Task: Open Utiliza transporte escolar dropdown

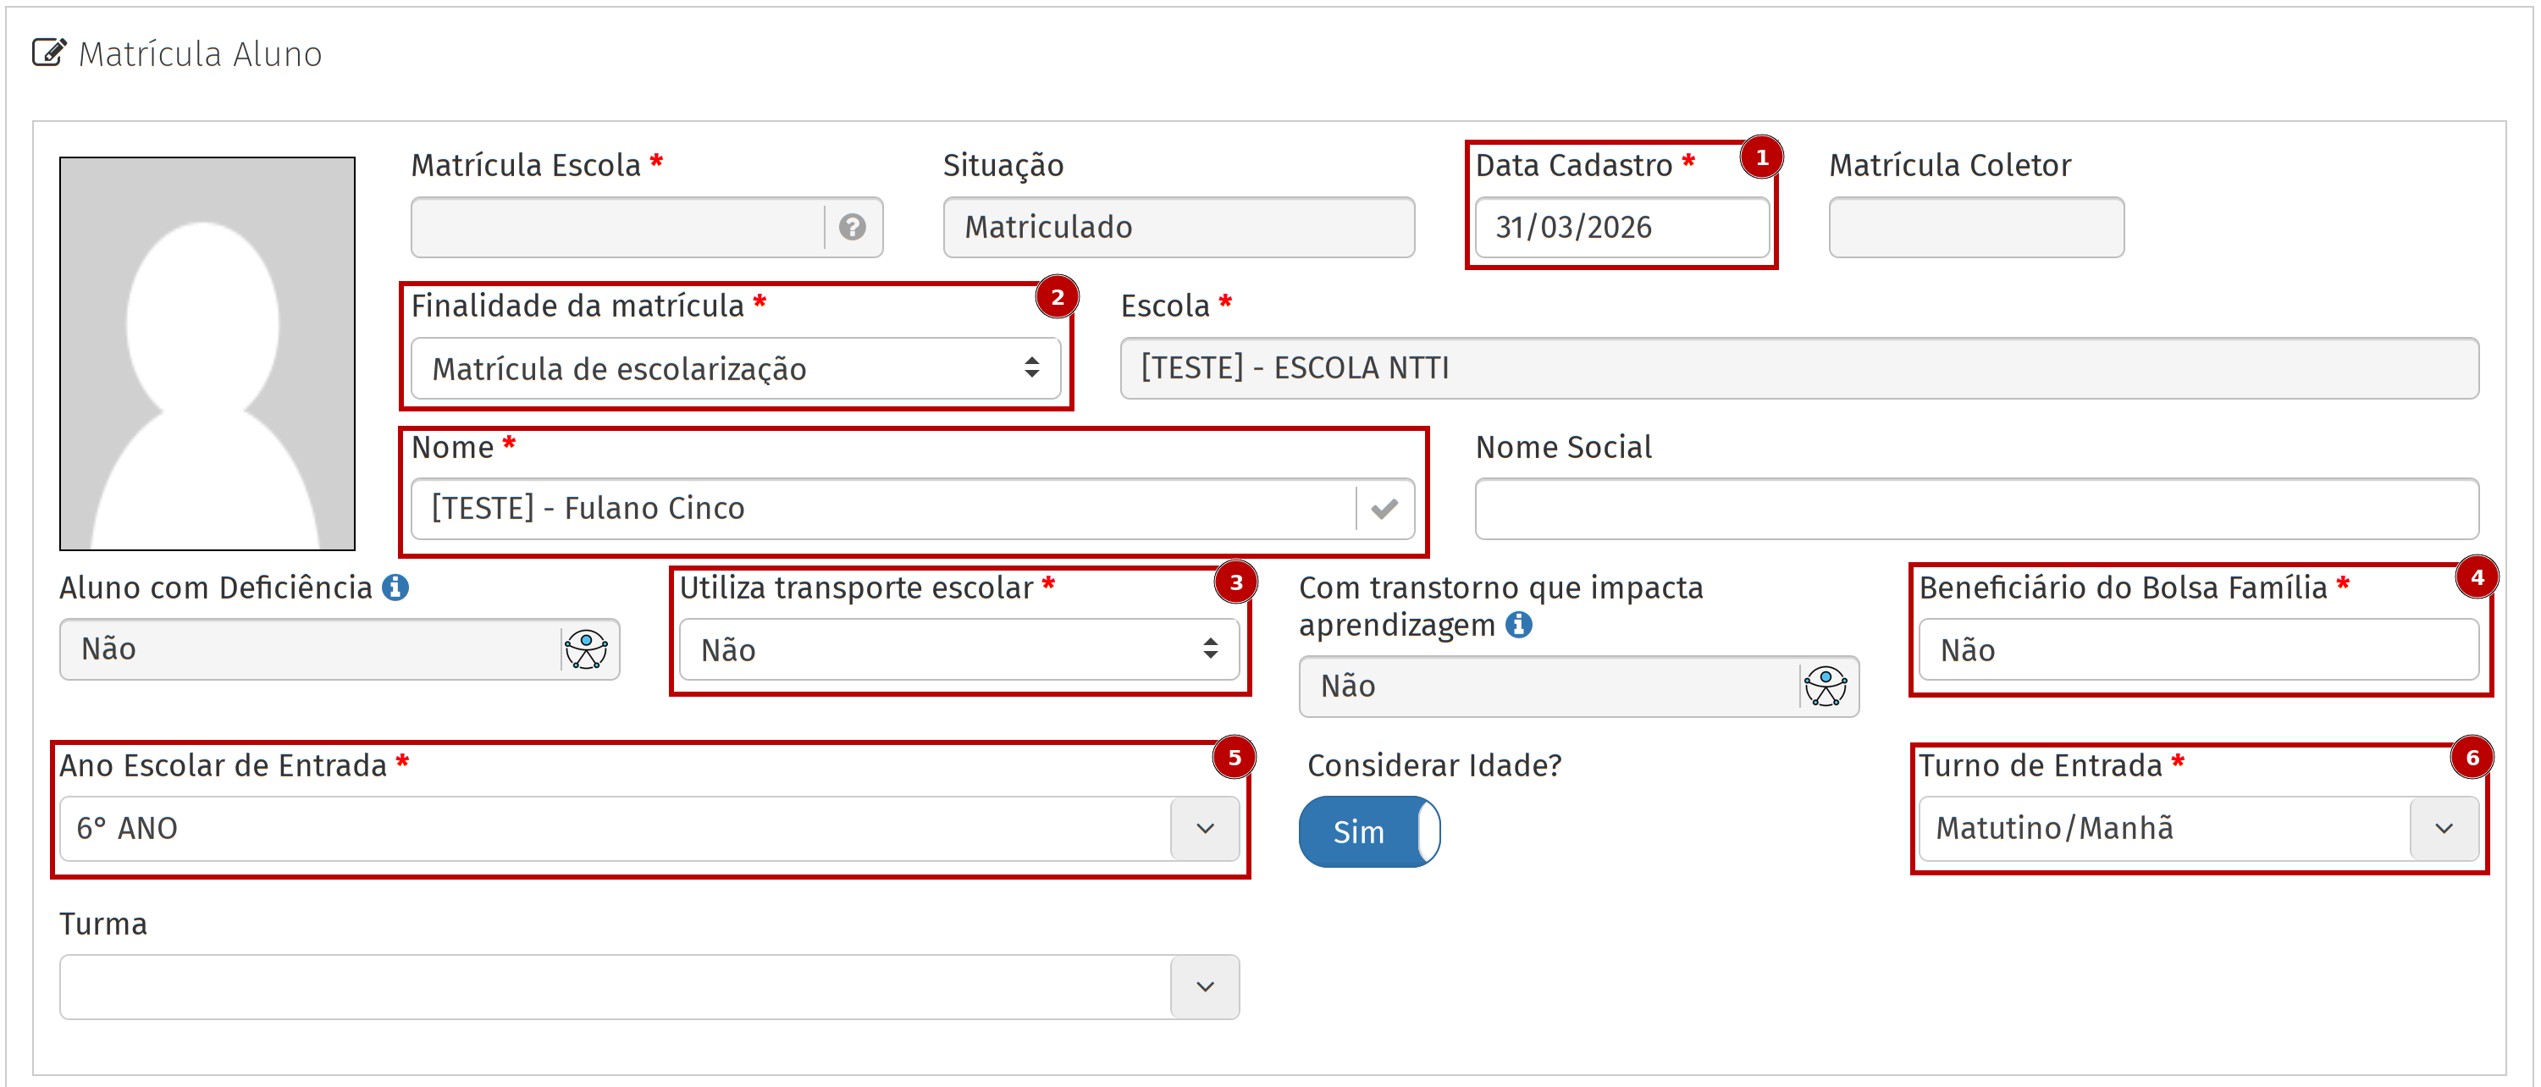Action: click(x=958, y=649)
